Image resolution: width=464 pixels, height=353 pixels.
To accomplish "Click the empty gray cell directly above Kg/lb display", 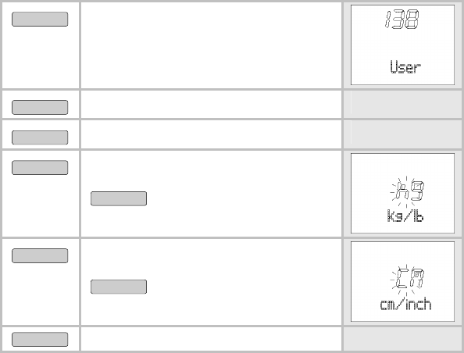I will (x=402, y=134).
